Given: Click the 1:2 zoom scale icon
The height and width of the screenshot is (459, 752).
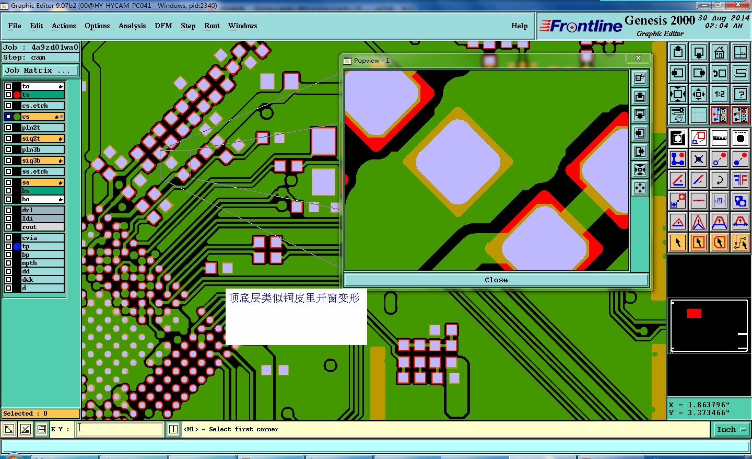Looking at the screenshot, I should pyautogui.click(x=720, y=94).
